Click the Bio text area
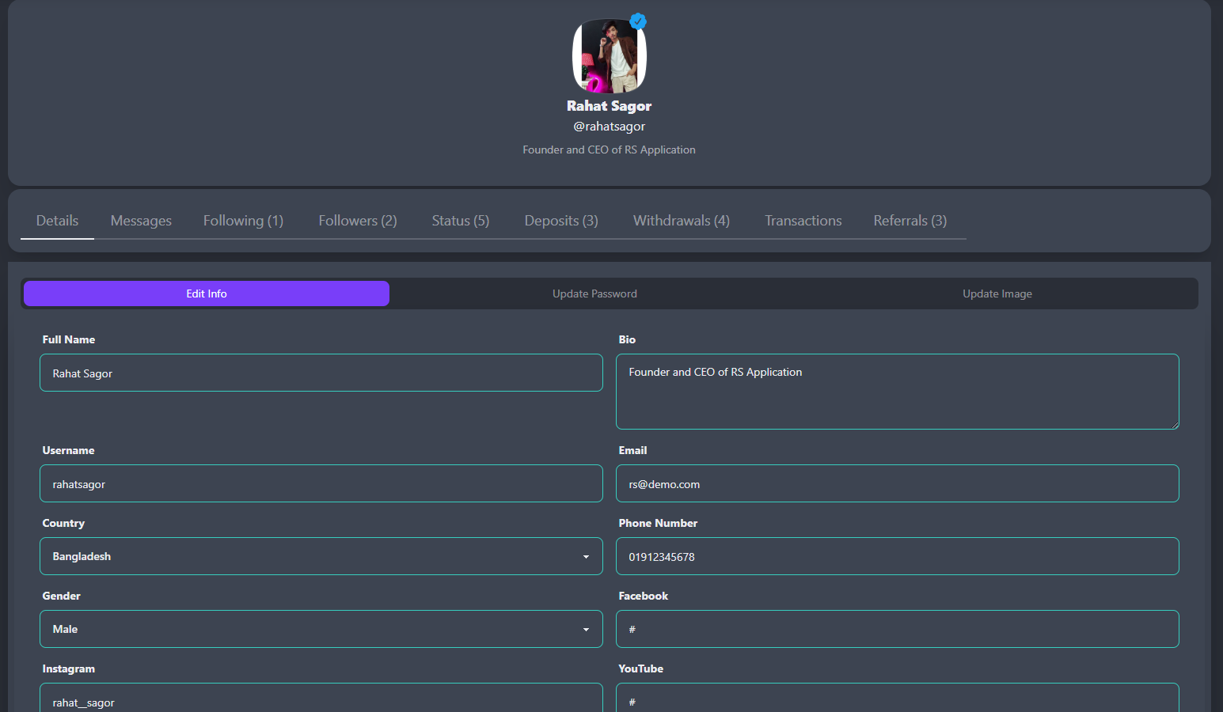Image resolution: width=1223 pixels, height=712 pixels. 897,392
